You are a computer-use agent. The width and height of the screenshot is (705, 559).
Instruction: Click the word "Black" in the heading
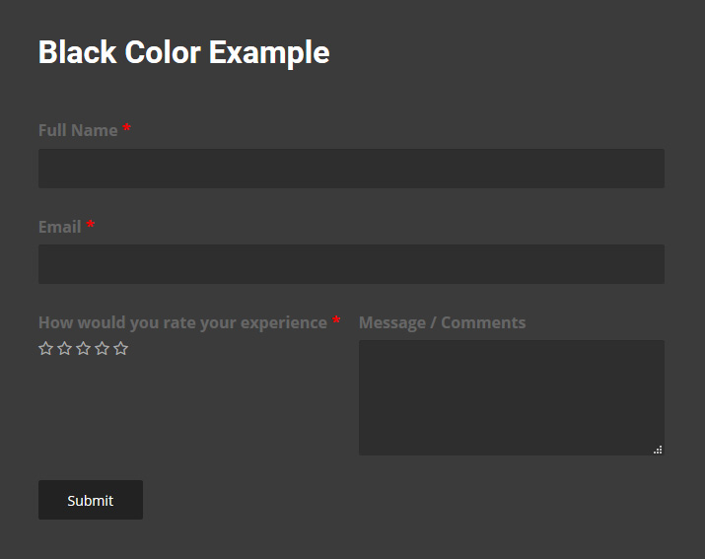tap(78, 52)
